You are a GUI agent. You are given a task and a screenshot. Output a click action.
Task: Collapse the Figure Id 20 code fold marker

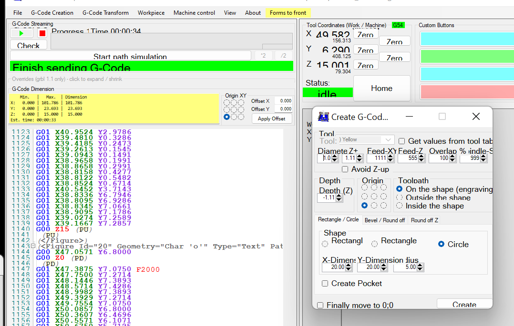click(x=33, y=246)
